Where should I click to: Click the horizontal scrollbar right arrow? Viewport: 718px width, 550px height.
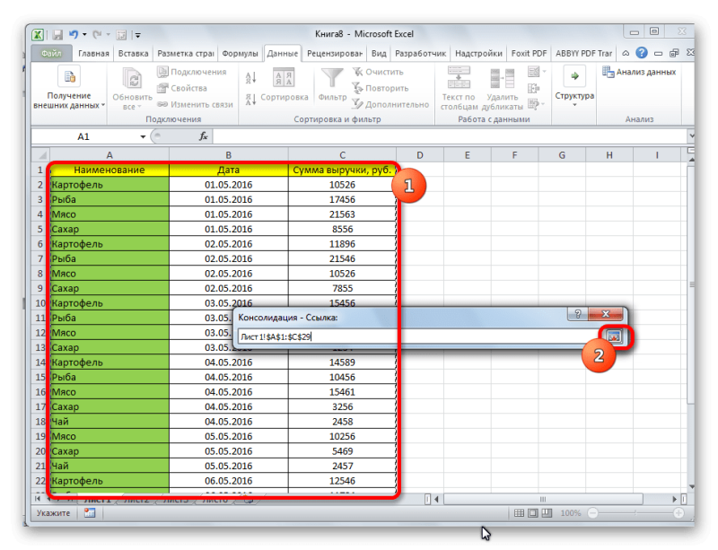tap(675, 499)
